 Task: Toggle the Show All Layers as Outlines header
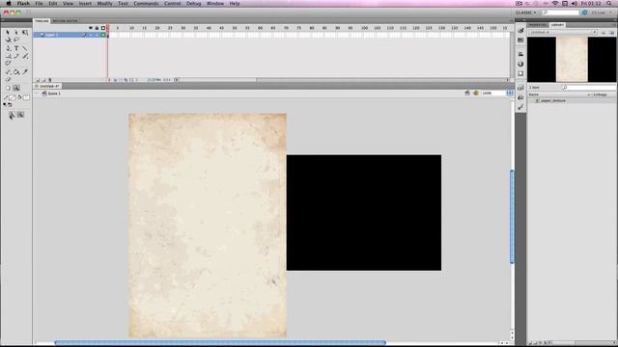pos(103,28)
